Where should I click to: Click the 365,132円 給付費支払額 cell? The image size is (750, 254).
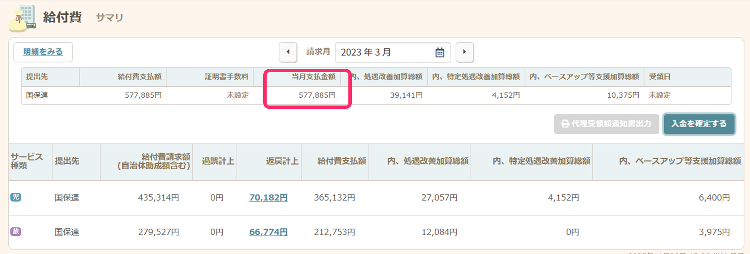334,198
